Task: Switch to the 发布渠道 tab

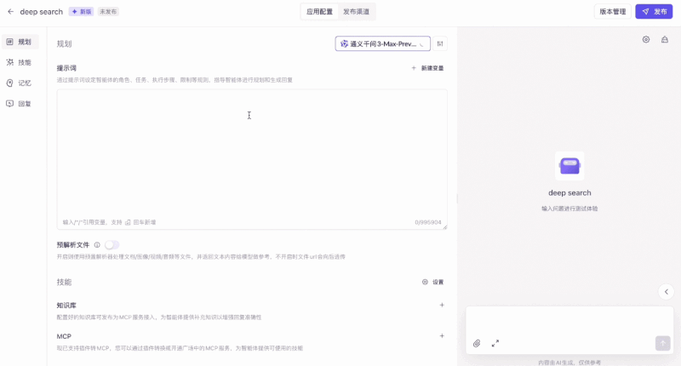Action: (356, 12)
